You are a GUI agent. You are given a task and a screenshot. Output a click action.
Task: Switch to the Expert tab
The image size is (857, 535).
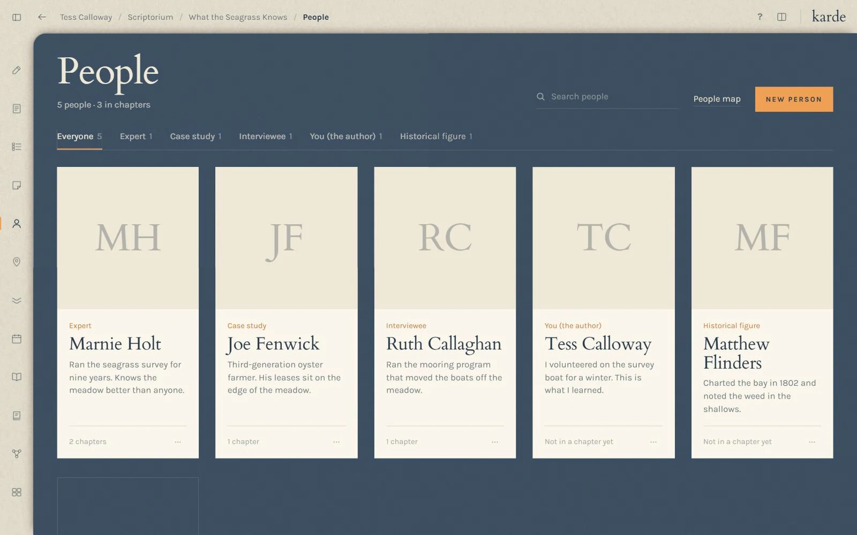(x=136, y=136)
